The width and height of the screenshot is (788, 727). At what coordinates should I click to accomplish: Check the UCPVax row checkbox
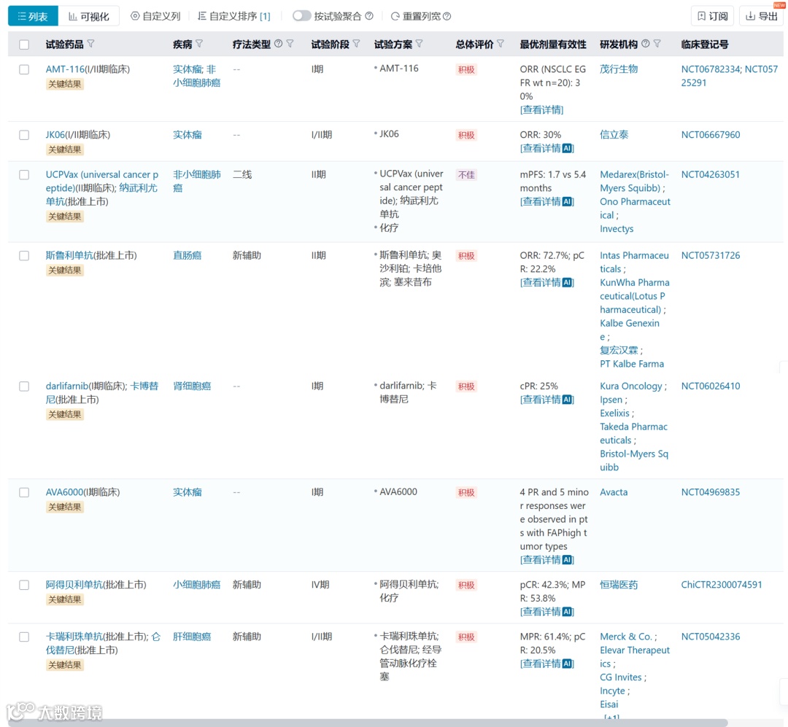click(24, 174)
